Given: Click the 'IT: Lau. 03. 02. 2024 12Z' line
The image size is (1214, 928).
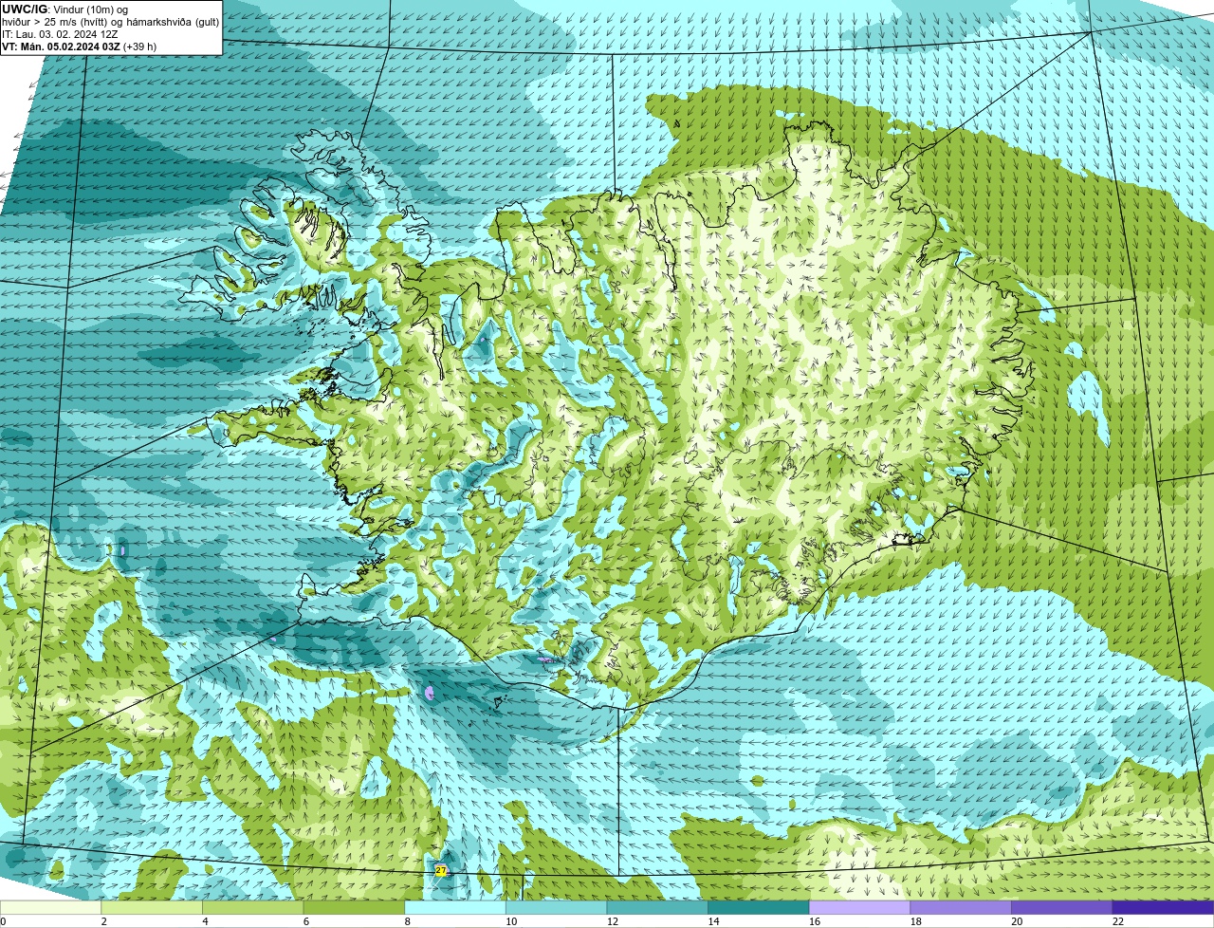Looking at the screenshot, I should point(60,34).
